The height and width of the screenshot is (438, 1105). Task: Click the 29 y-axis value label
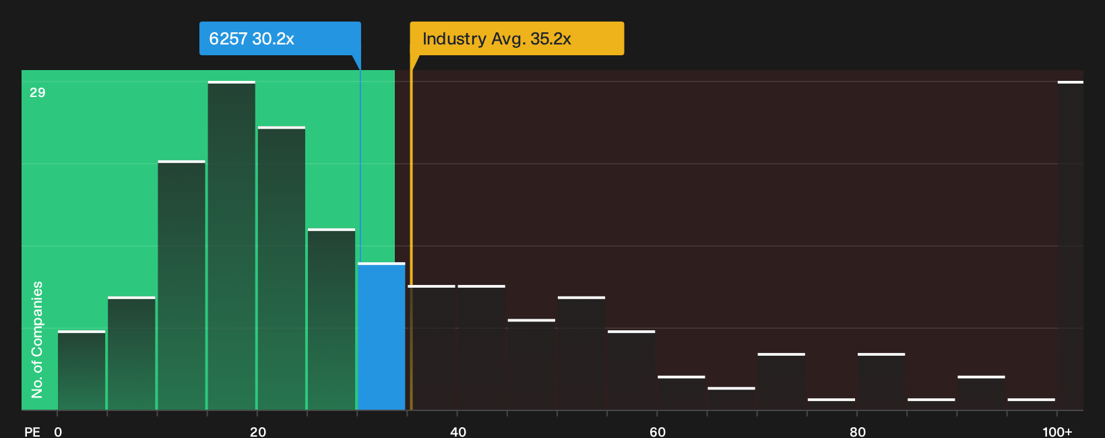coord(38,92)
